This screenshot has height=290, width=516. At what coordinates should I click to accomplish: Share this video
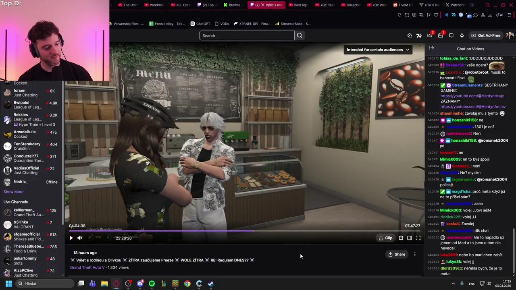point(397,254)
